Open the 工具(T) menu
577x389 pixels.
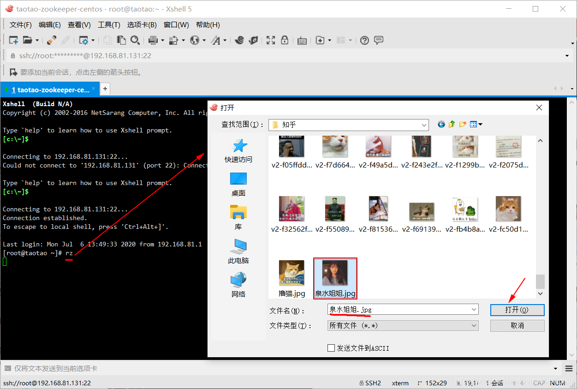point(109,25)
